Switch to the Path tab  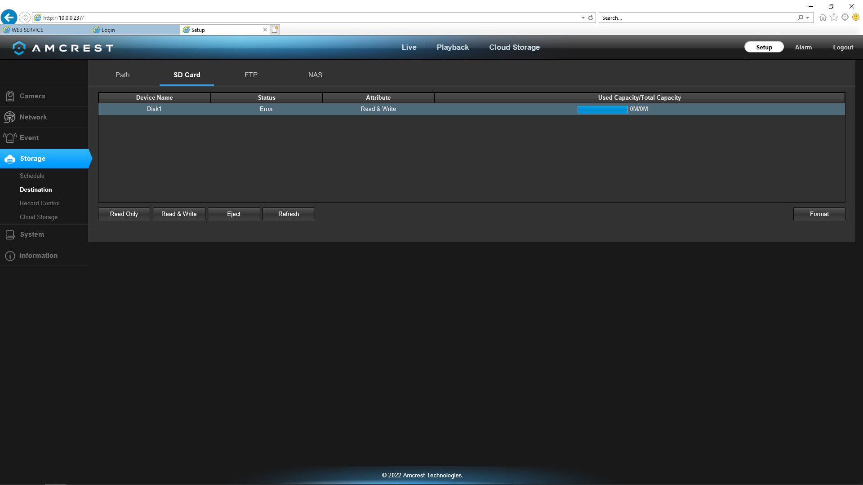click(x=122, y=75)
